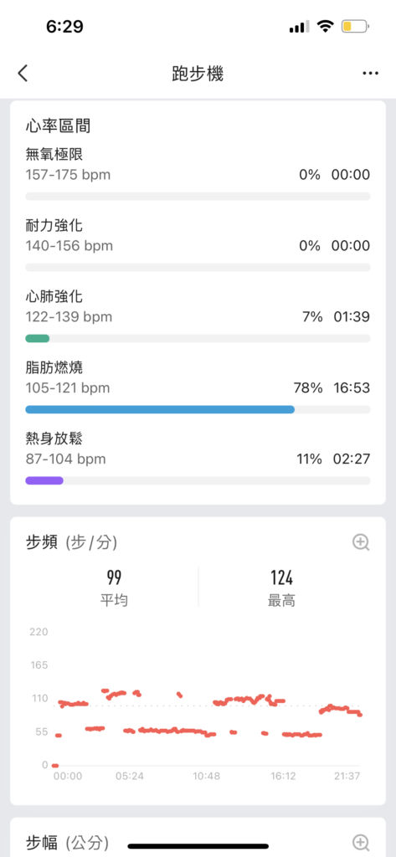
Task: Tap the 10:48 marker on chart axis
Action: tap(206, 776)
